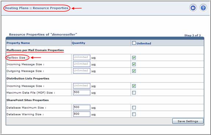Image resolution: width=211 pixels, height=135 pixels.
Task: Check Unlimited for Maximum Data File Size
Action: pos(134,93)
